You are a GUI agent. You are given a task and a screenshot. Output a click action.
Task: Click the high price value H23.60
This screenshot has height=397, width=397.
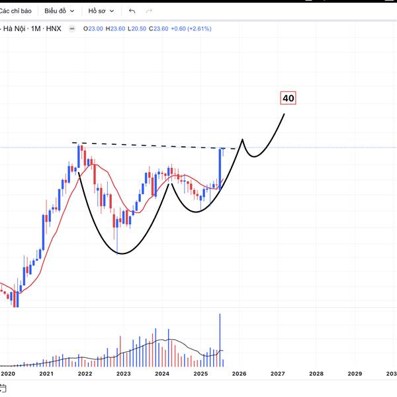point(115,28)
